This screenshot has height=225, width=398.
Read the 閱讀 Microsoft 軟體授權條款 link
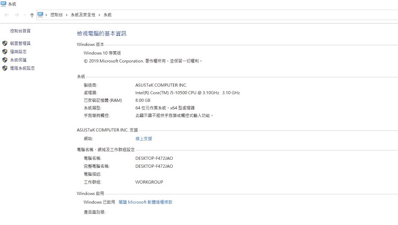click(145, 202)
